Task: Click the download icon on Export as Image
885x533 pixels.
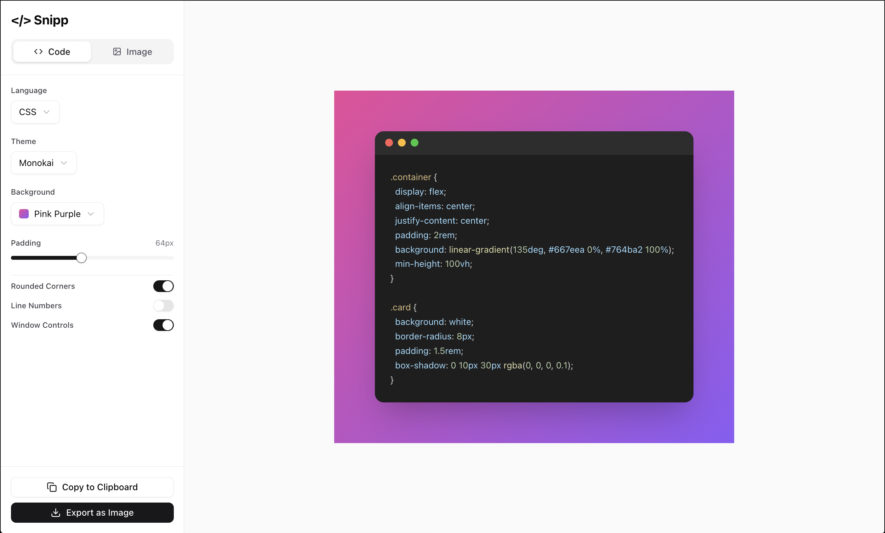Action: 56,512
